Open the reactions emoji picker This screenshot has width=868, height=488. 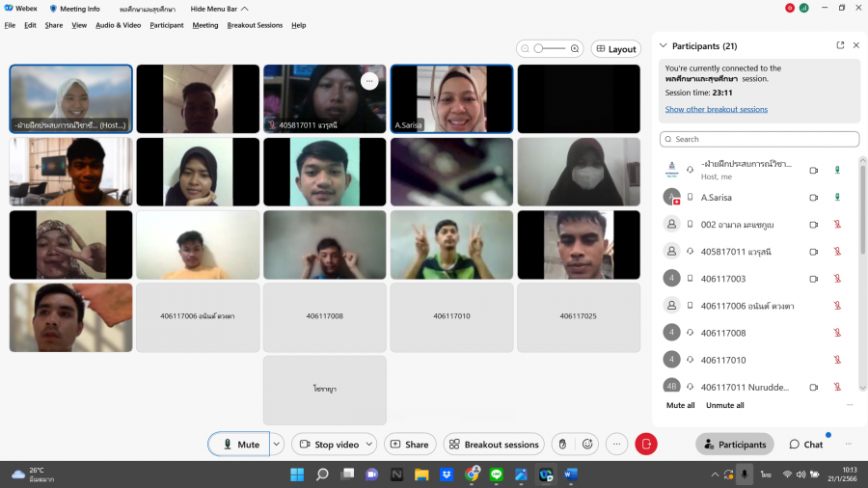(586, 445)
